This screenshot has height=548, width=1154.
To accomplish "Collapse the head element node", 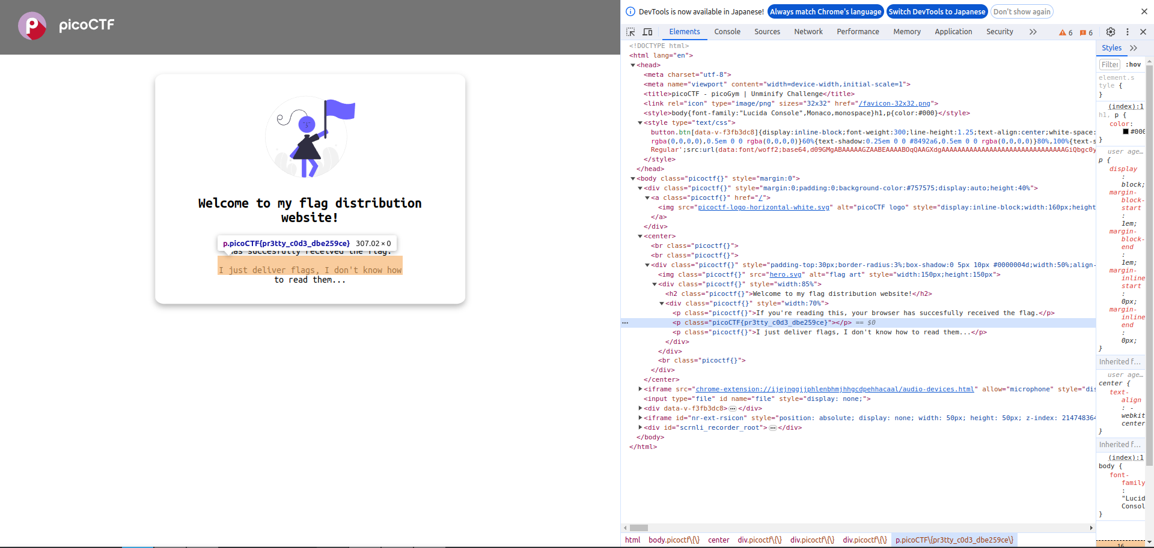I will [x=633, y=65].
